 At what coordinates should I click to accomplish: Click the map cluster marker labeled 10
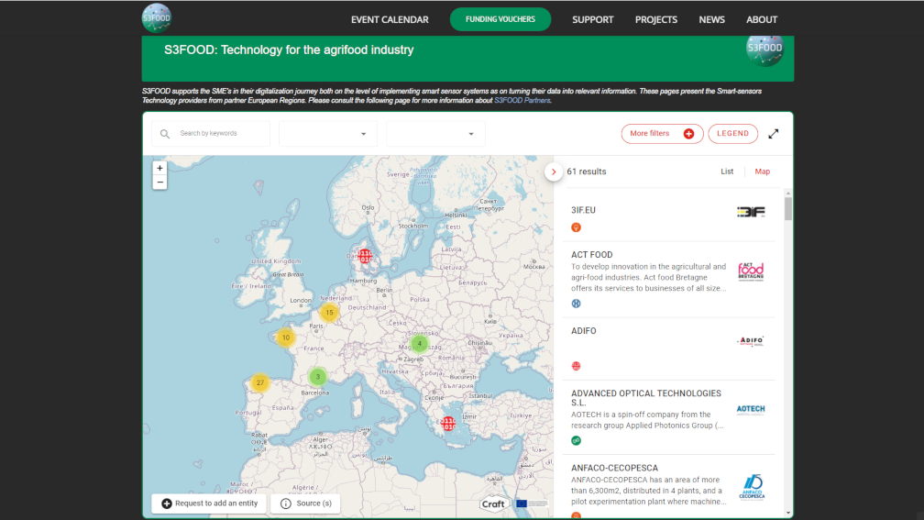(286, 337)
